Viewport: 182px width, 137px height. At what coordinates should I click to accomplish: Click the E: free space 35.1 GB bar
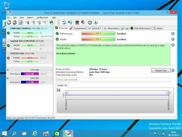(30, 82)
